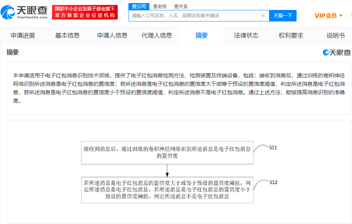Viewport: 352px width, 224px height.
Task: Go to the 申请进展 section tab
Action: pos(23,36)
